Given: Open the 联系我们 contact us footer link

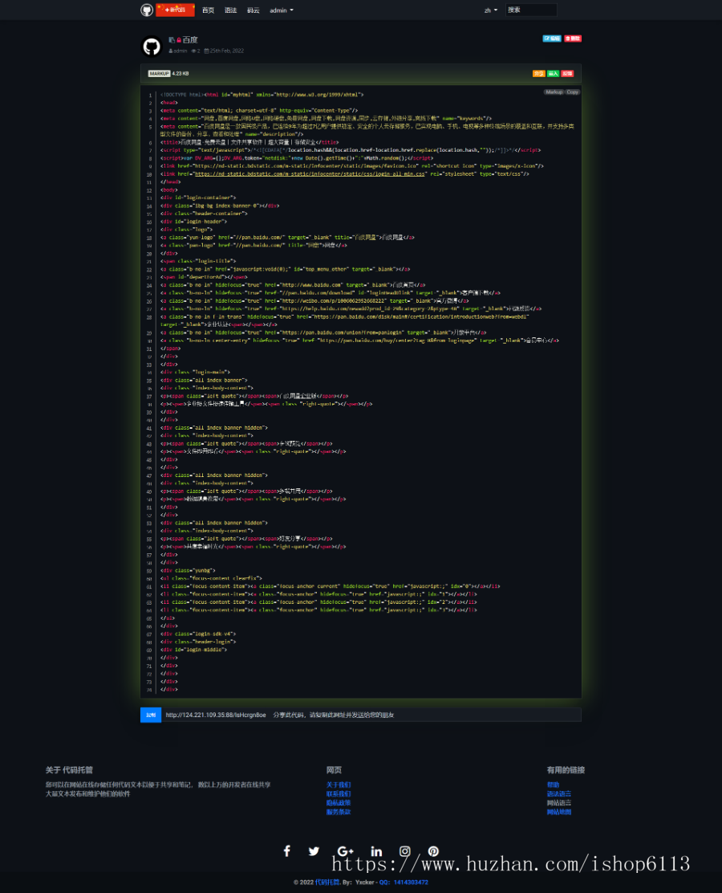Looking at the screenshot, I should [x=339, y=794].
